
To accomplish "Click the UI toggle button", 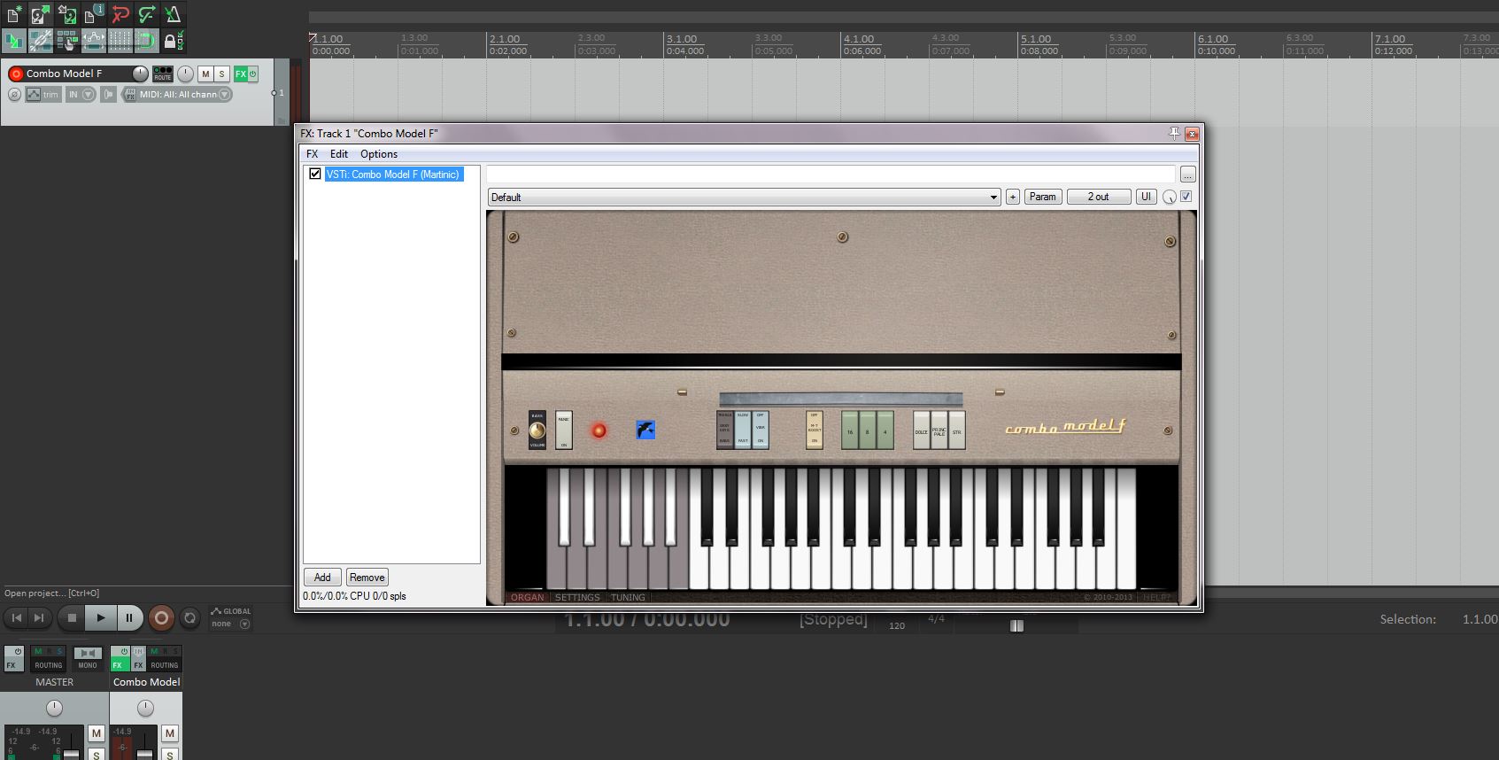I will tap(1146, 197).
